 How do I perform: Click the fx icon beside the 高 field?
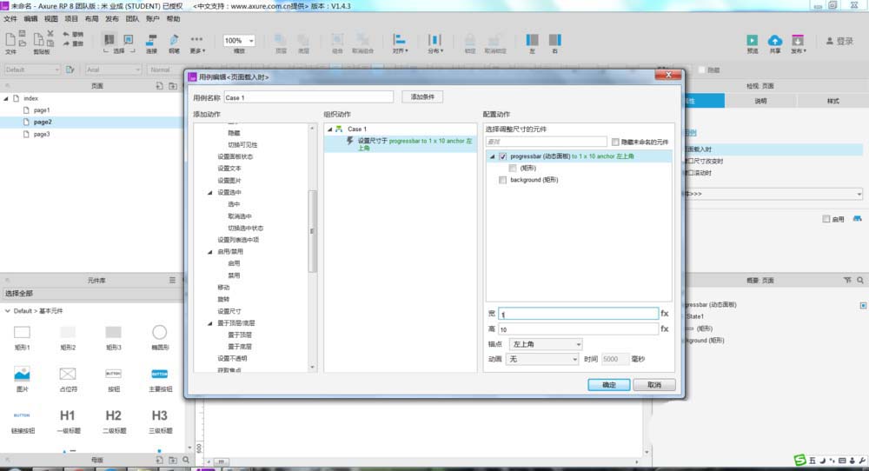(665, 329)
